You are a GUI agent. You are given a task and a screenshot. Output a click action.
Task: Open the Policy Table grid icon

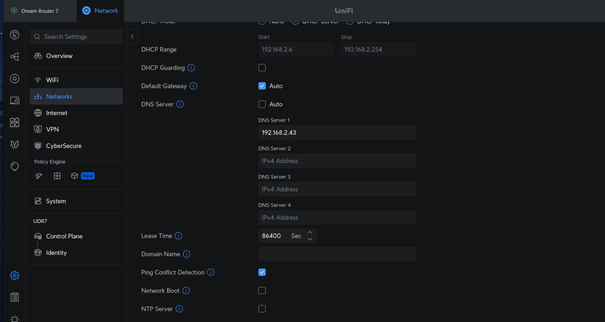[57, 175]
